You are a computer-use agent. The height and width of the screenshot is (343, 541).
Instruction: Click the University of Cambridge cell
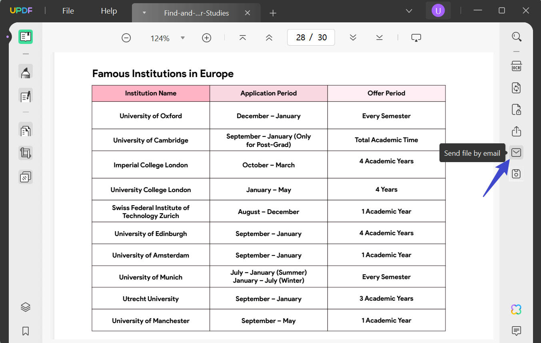tap(151, 140)
